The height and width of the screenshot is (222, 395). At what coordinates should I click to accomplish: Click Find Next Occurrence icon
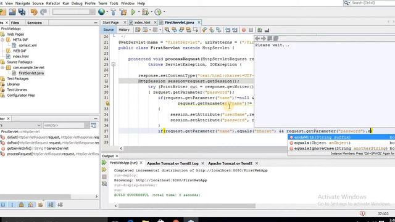pos(181,30)
